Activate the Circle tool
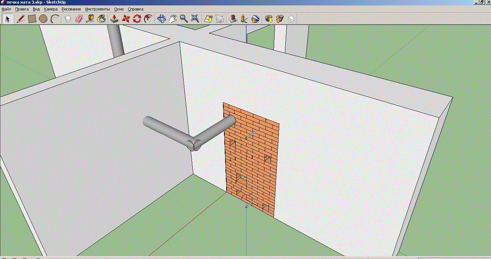The height and width of the screenshot is (259, 491). coord(43,19)
